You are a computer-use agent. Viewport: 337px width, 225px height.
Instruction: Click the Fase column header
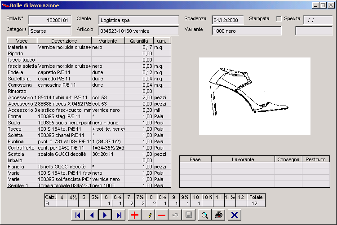click(x=195, y=159)
